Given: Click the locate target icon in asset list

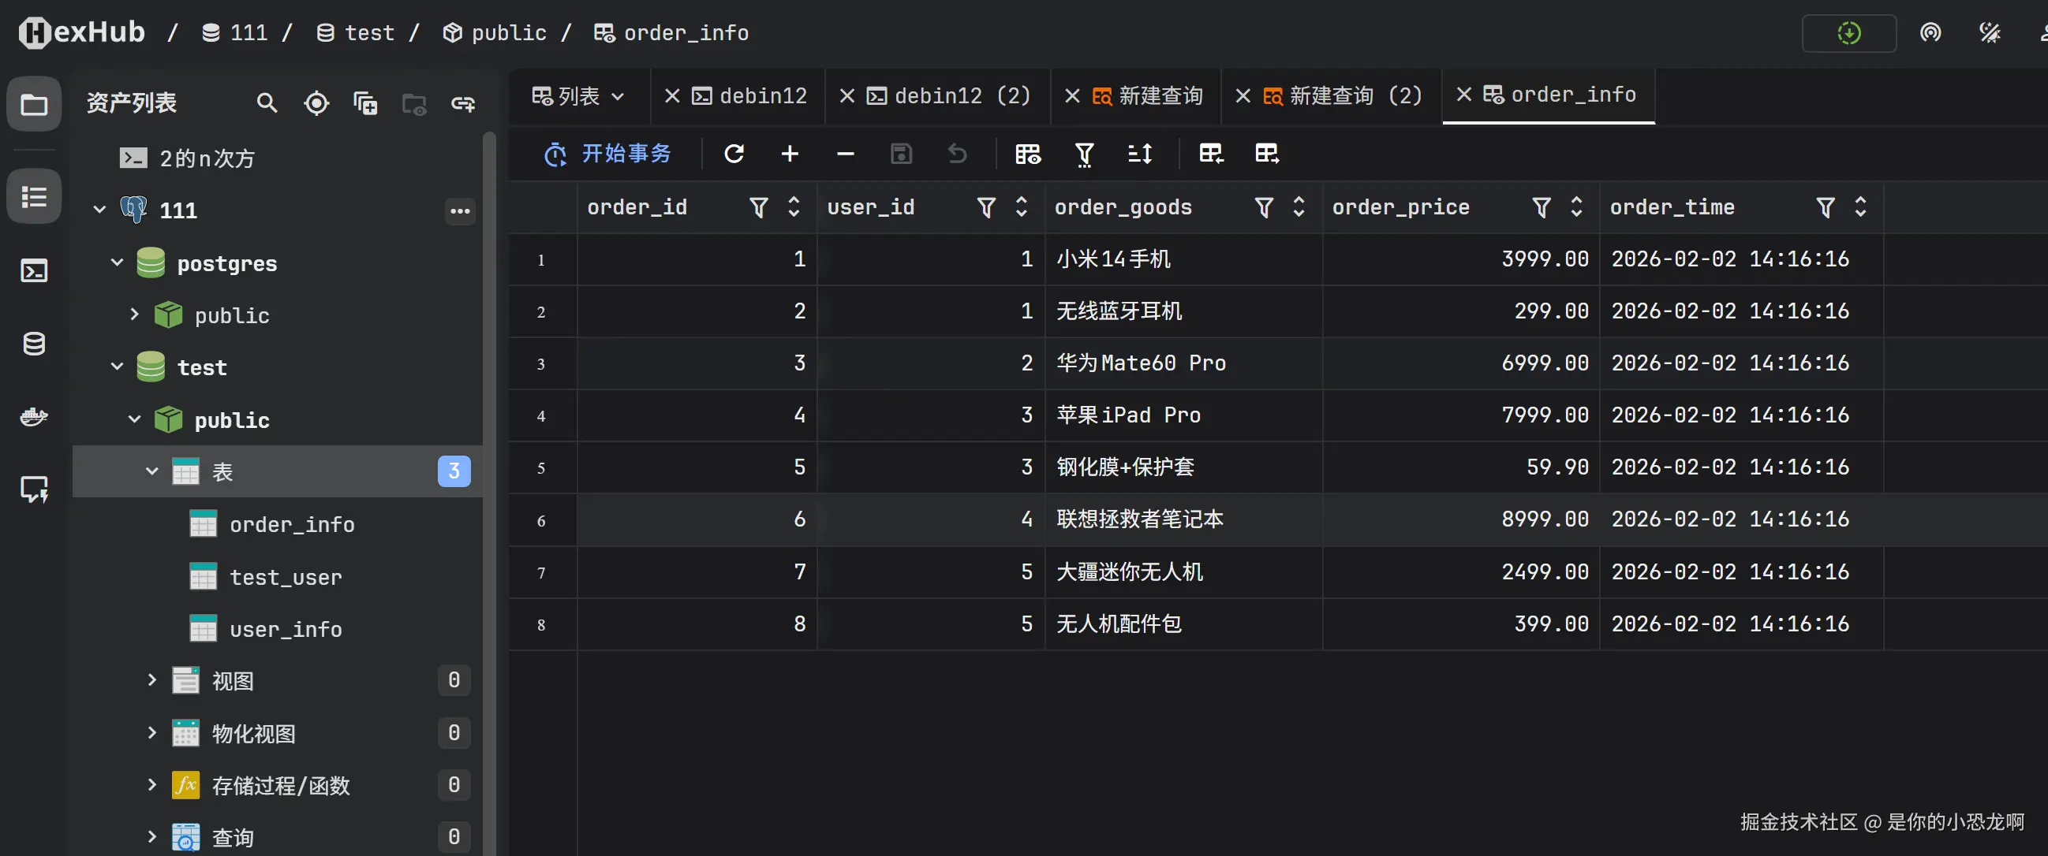Looking at the screenshot, I should pos(316,103).
